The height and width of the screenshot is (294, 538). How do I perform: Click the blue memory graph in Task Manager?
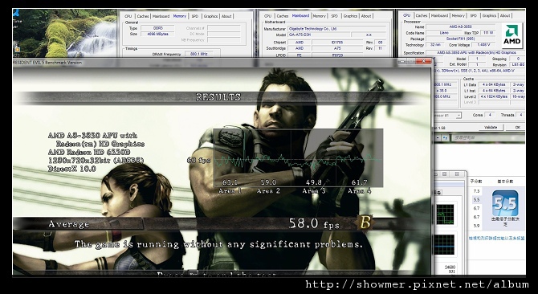[x=446, y=245]
